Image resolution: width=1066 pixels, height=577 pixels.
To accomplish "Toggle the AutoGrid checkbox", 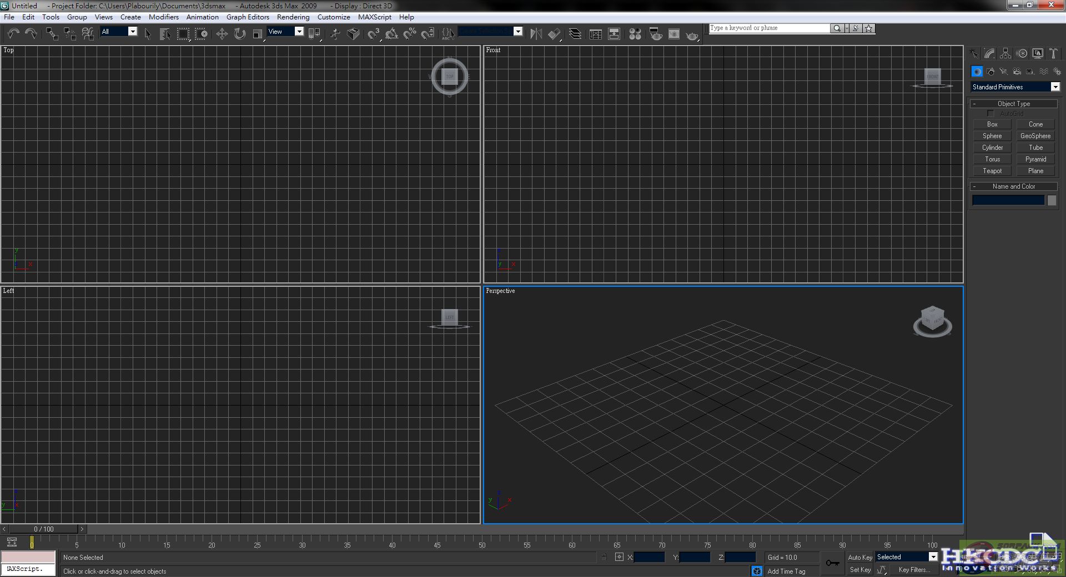I will coord(990,114).
